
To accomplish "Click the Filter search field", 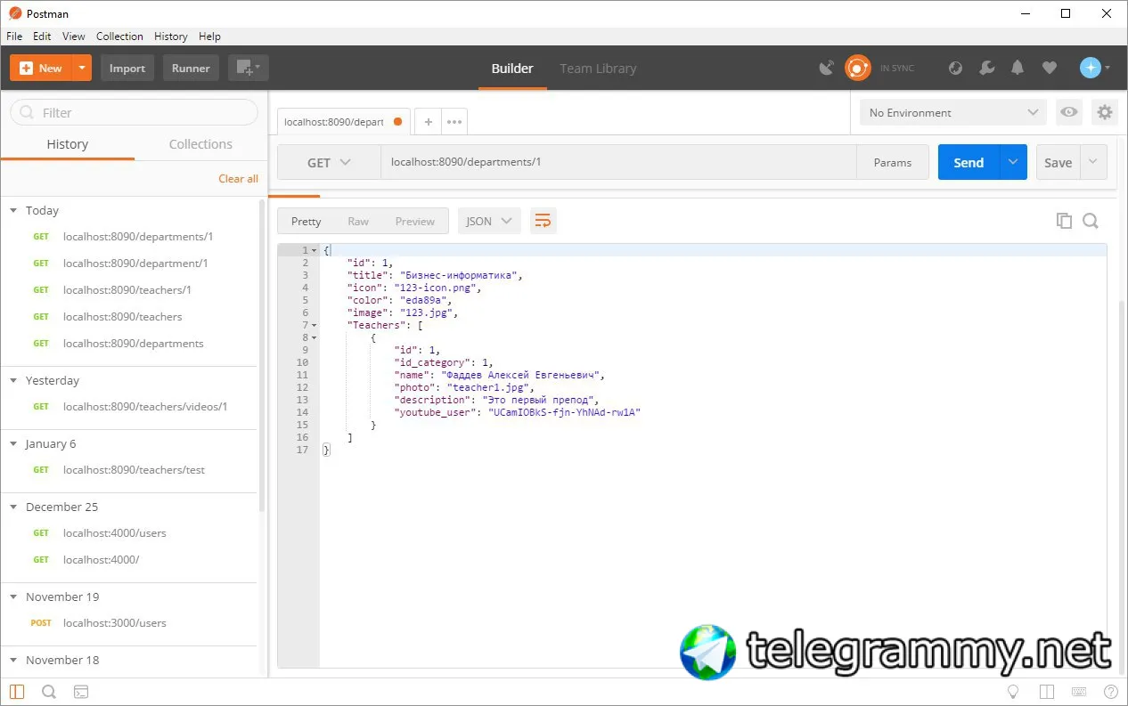I will [134, 113].
